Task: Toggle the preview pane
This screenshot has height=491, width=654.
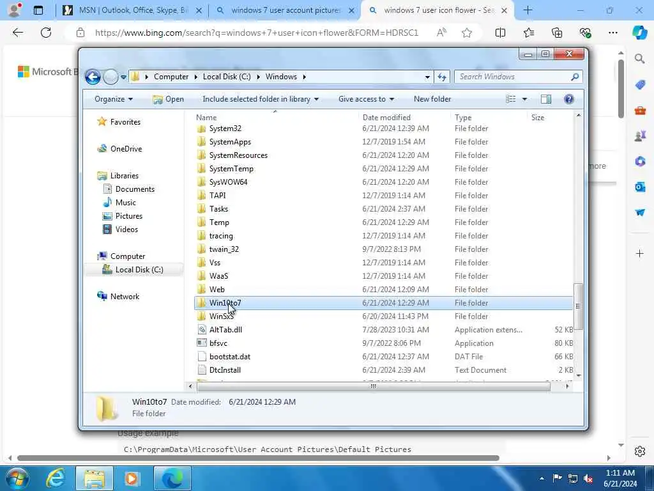Action: click(x=545, y=99)
